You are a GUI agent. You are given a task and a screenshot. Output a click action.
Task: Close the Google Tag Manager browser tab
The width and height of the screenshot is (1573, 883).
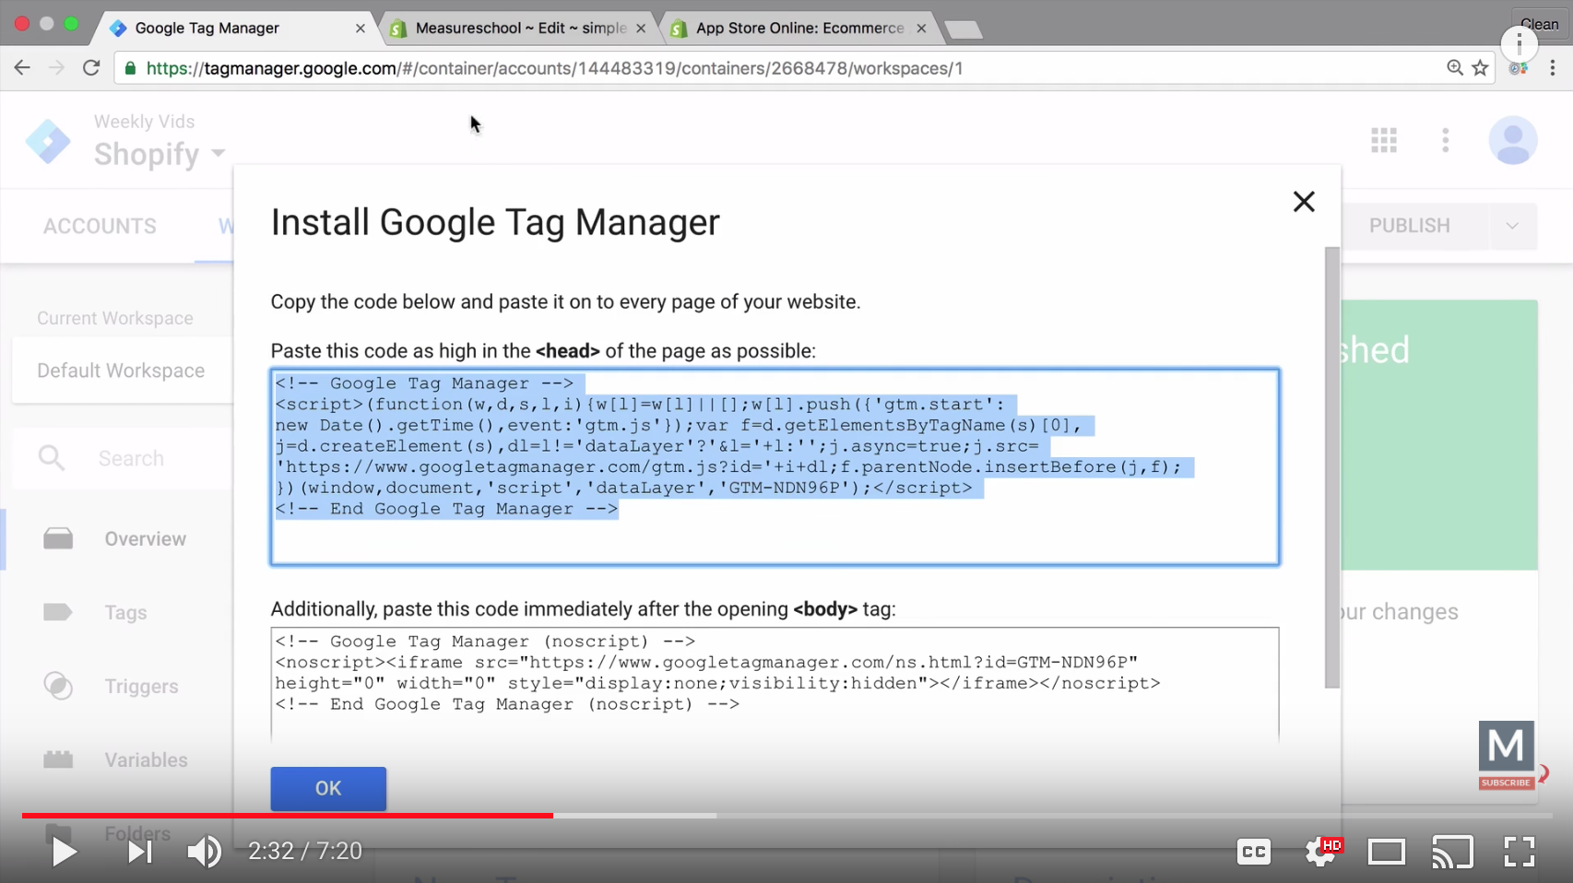click(361, 29)
